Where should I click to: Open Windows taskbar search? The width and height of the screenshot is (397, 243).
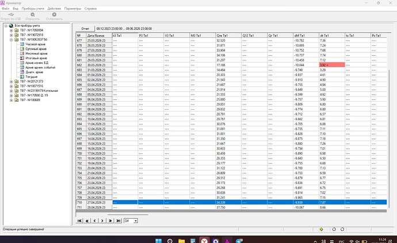point(170,241)
